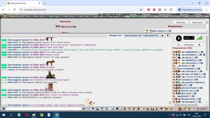Click private message arrow icon beside BARBOS
Screen dimensions: 210x118
point(174,60)
